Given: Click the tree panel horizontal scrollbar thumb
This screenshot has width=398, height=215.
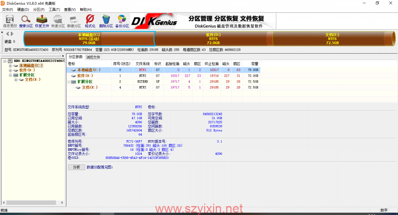Looking at the screenshot, I should click(31, 203).
